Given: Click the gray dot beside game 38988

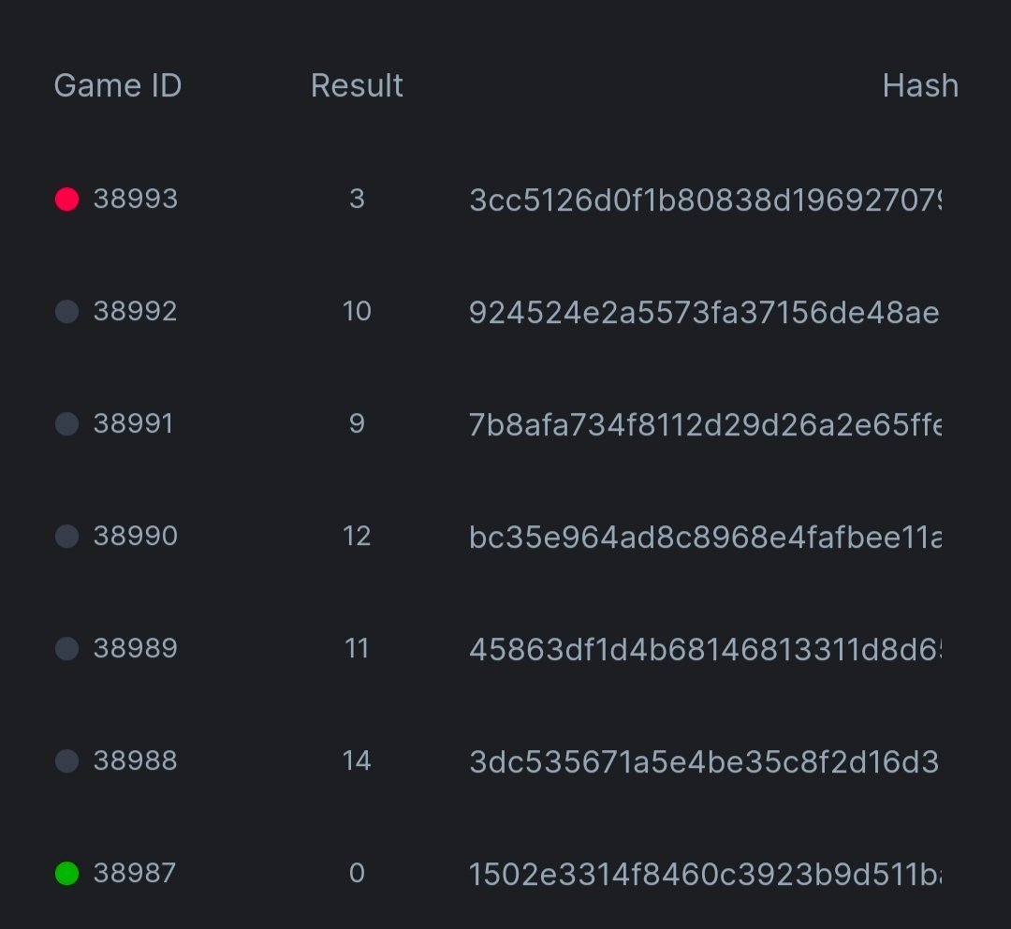Looking at the screenshot, I should (x=66, y=760).
